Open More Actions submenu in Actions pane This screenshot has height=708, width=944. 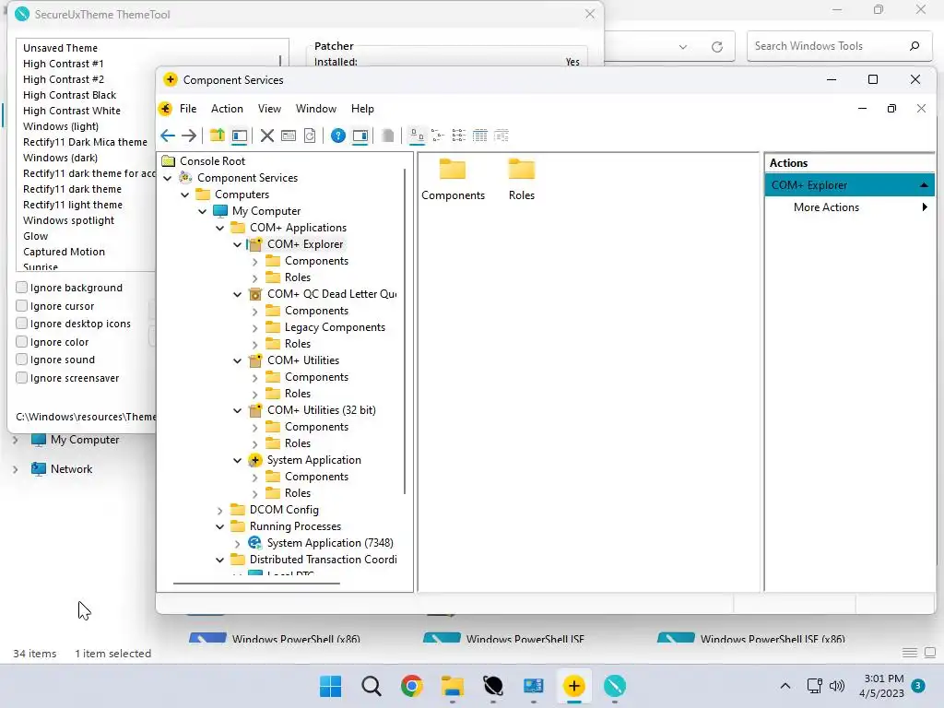tap(849, 207)
